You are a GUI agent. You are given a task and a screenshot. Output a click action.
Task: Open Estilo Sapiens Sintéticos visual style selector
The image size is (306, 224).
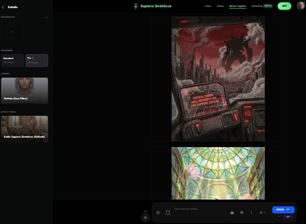25,129
